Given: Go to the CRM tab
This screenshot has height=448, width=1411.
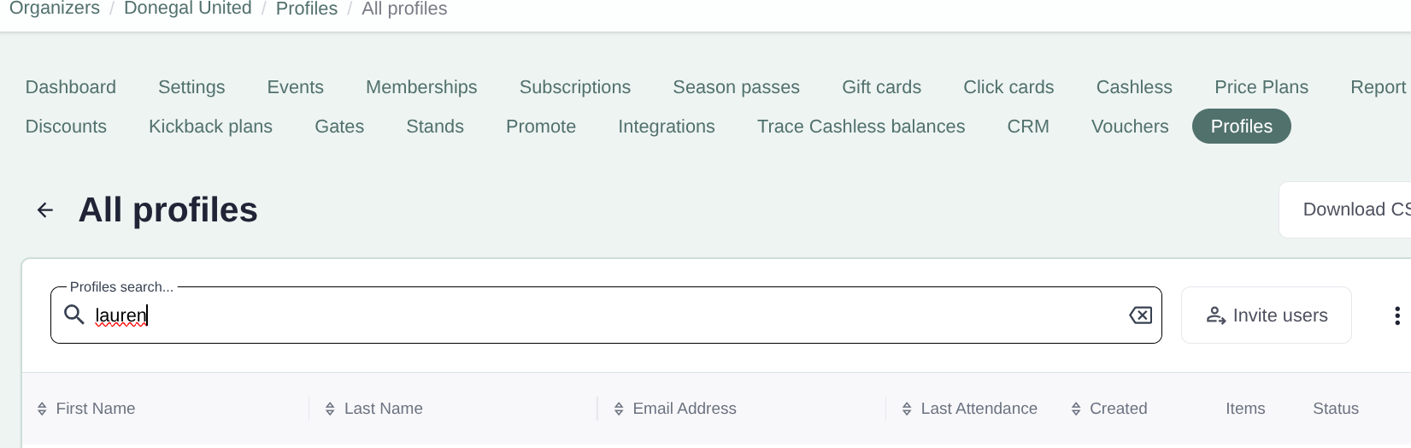Looking at the screenshot, I should 1027,127.
